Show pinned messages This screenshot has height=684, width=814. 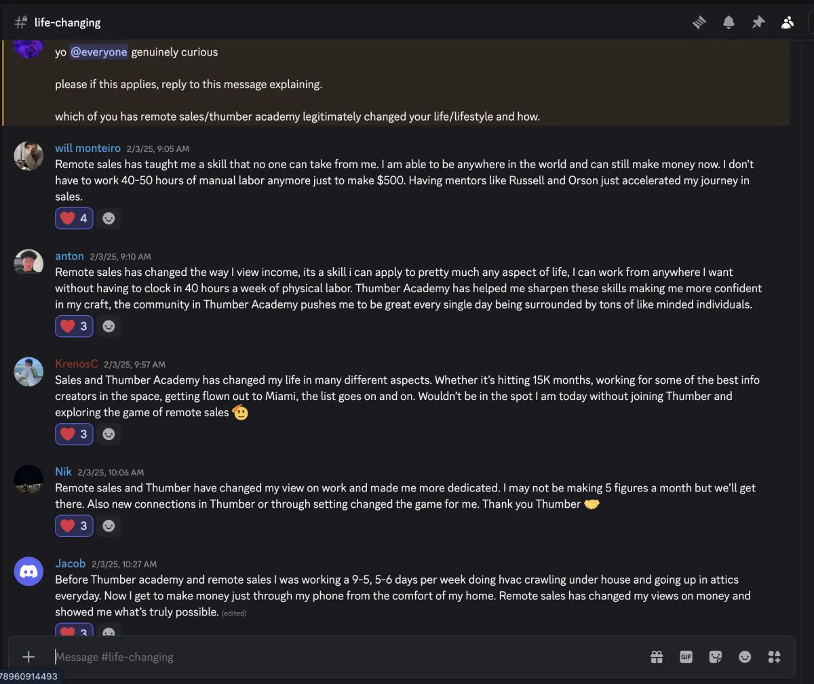pyautogui.click(x=758, y=22)
